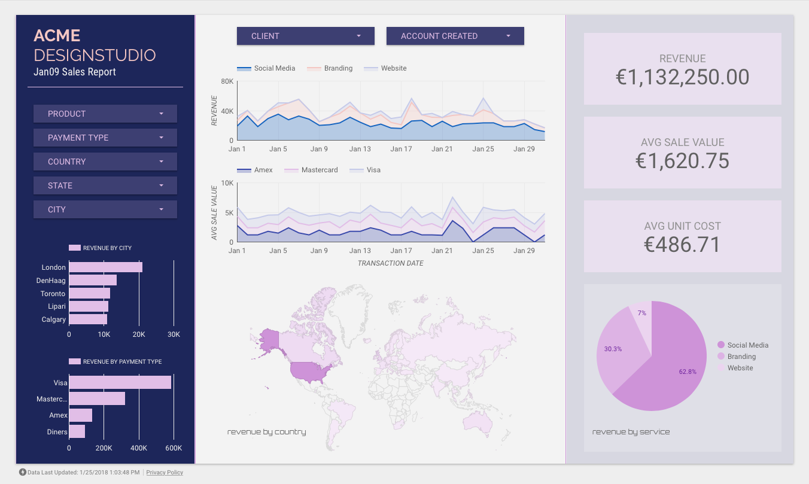Click the Data Last Updated timestamp text

click(84, 473)
